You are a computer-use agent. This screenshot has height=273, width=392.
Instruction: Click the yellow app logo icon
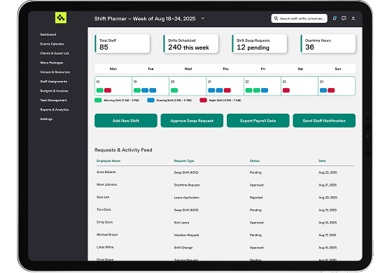coord(61,17)
